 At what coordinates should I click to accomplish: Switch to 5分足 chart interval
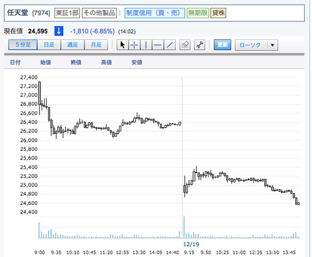click(x=23, y=45)
